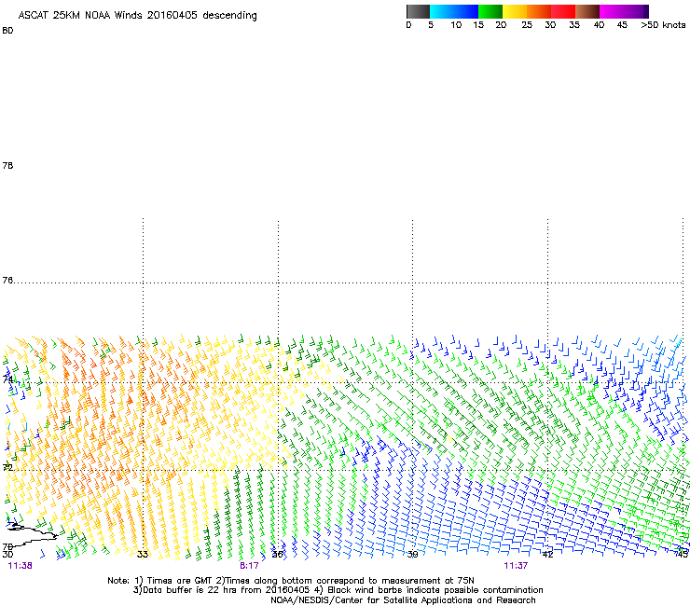The height and width of the screenshot is (606, 690).
Task: Click the latitude label 78
Action: pos(7,165)
